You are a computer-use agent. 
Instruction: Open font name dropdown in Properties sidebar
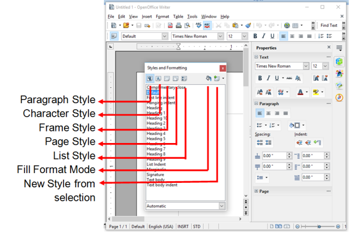coord(306,66)
